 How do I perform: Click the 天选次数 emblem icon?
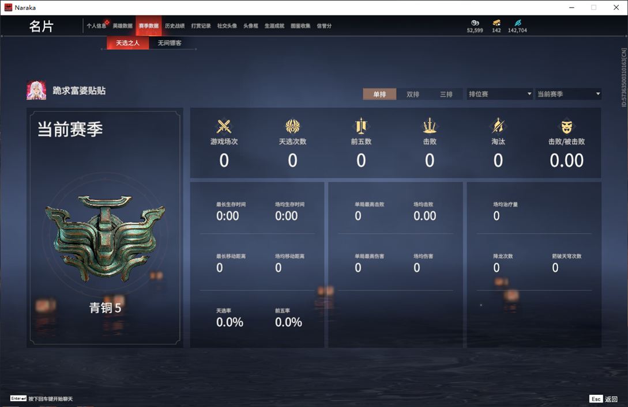coord(292,126)
